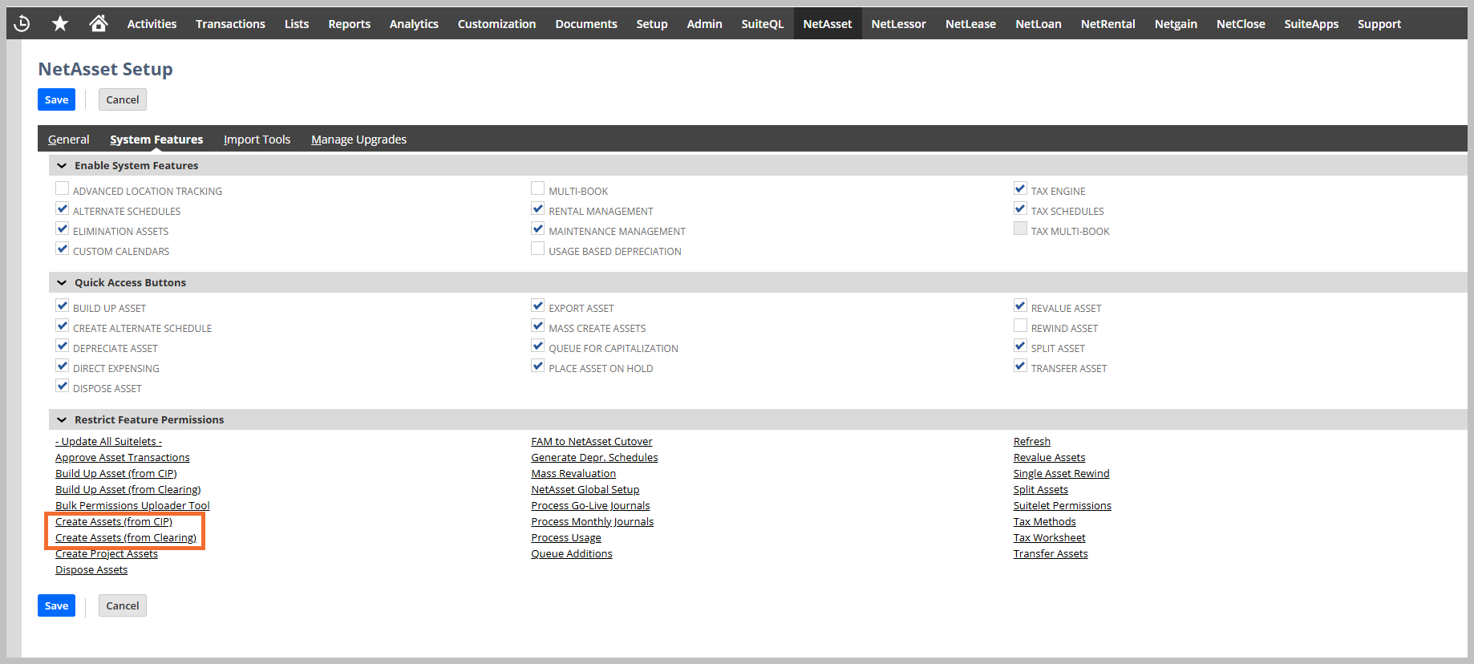Screen dimensions: 1474x664
Task: Toggle Create Alternate Schedule checkbox
Action: 63,326
